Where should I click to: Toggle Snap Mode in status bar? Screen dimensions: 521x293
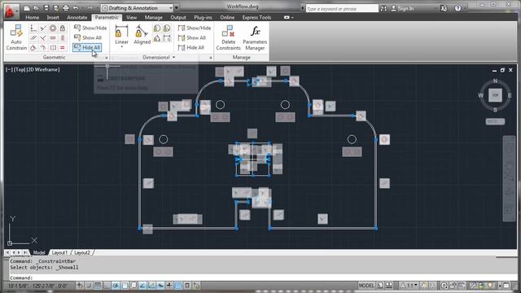[89, 286]
